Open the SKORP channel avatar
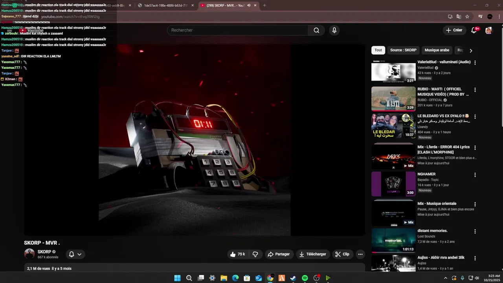The image size is (503, 283). pyautogui.click(x=29, y=254)
